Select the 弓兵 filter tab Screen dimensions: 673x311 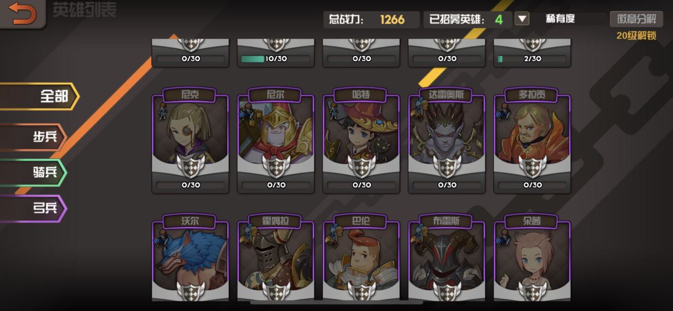click(34, 208)
